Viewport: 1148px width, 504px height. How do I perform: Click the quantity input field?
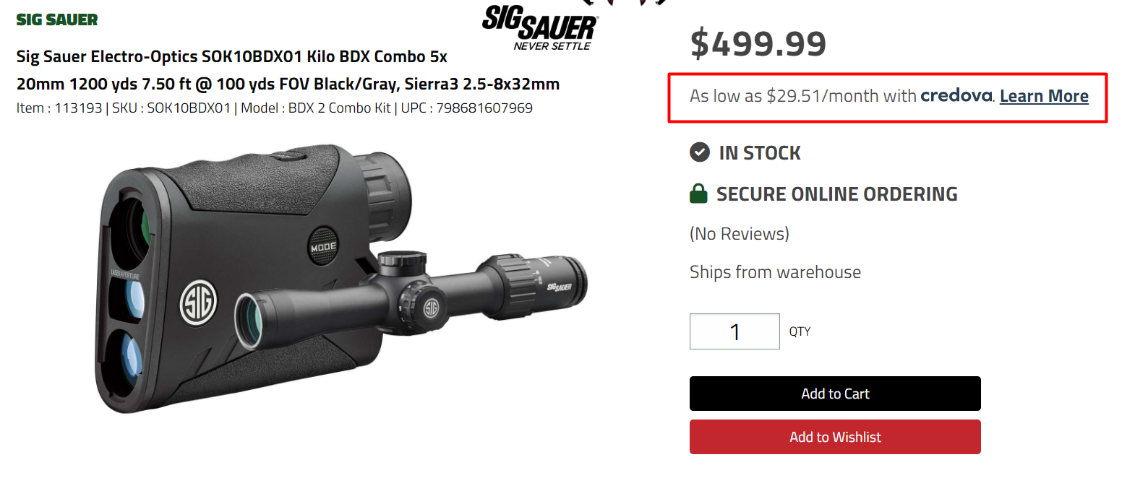734,331
